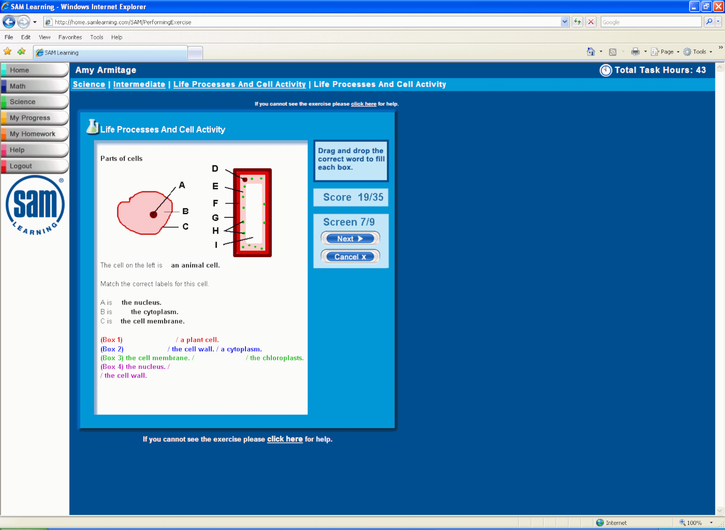This screenshot has width=725, height=530.
Task: Expand the address bar history dropdown
Action: click(x=564, y=22)
